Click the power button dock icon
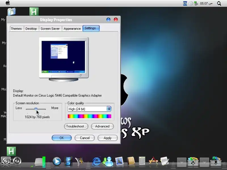 click(17, 161)
